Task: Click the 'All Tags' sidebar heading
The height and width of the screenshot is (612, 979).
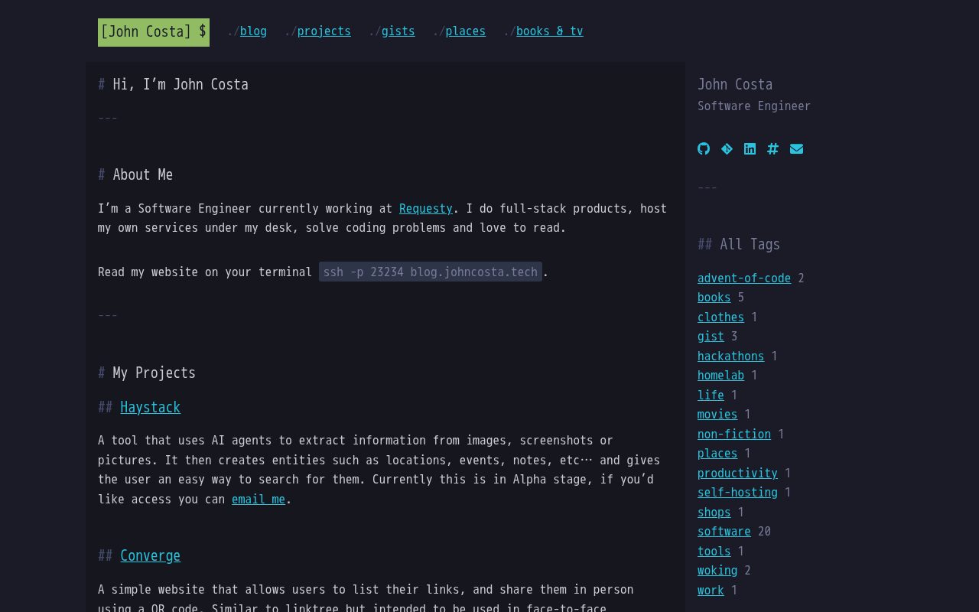Action: pyautogui.click(x=750, y=245)
